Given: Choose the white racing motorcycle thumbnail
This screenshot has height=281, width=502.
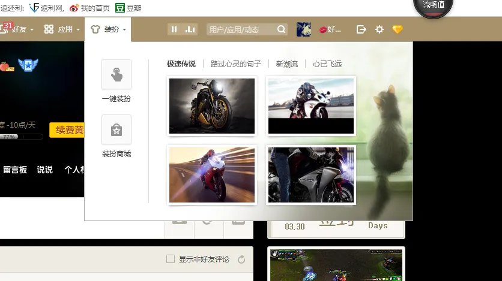Looking at the screenshot, I should 311,106.
